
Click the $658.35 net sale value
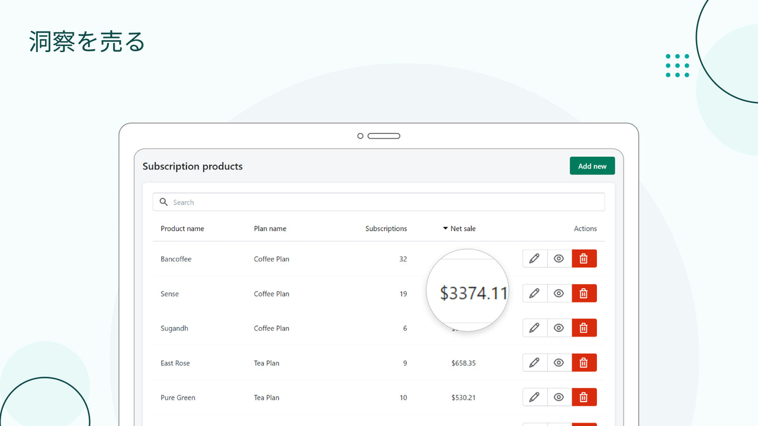(463, 363)
